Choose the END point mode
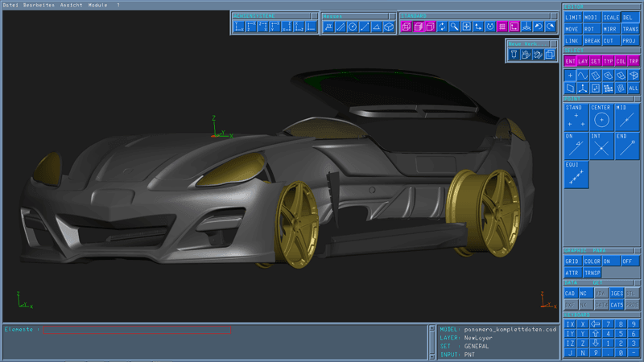Image resolution: width=644 pixels, height=362 pixels. click(627, 146)
